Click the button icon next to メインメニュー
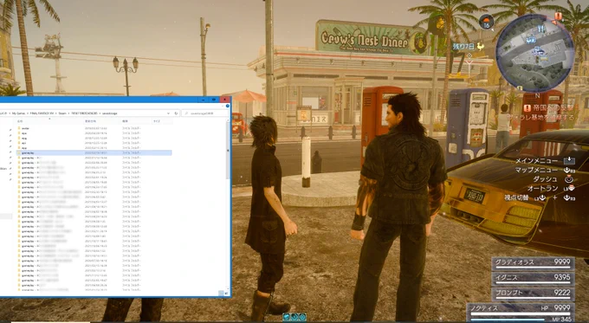The width and height of the screenshot is (589, 323). (x=569, y=161)
